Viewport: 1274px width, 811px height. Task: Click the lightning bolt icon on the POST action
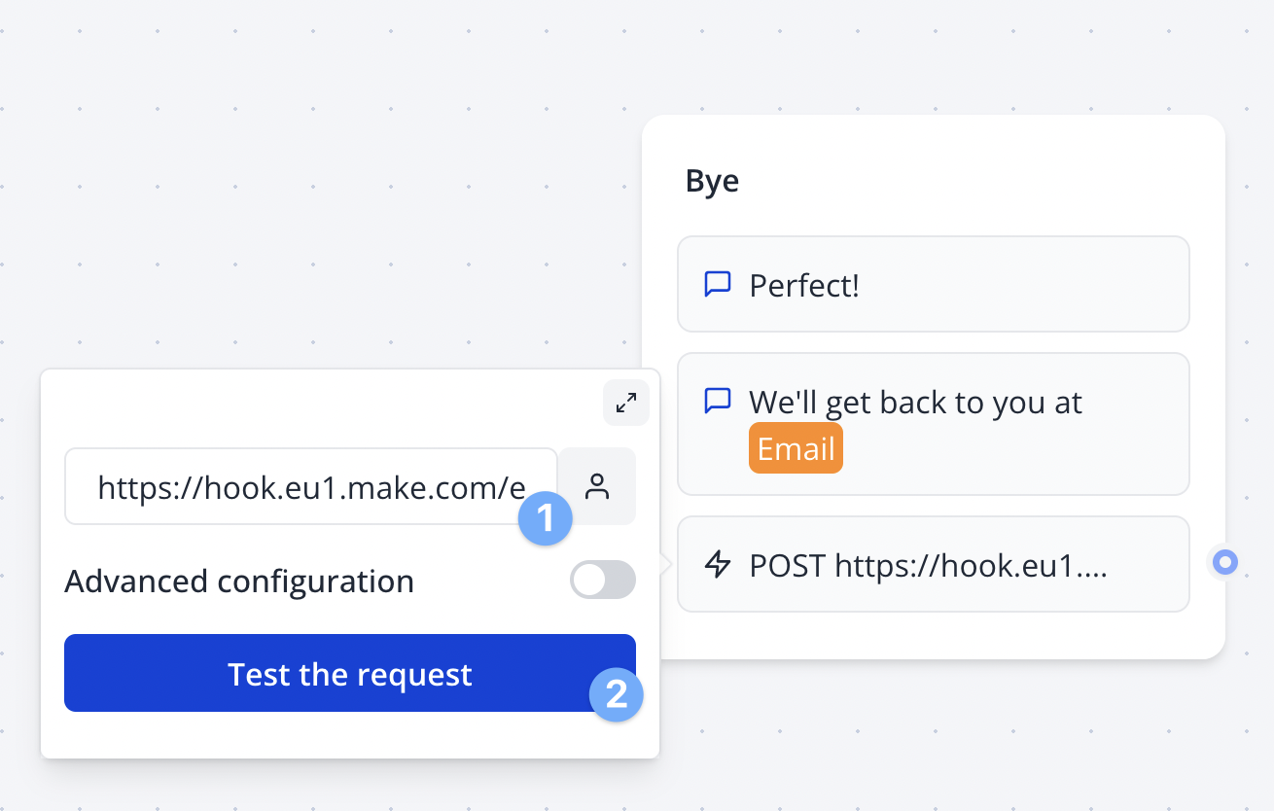[x=717, y=564]
